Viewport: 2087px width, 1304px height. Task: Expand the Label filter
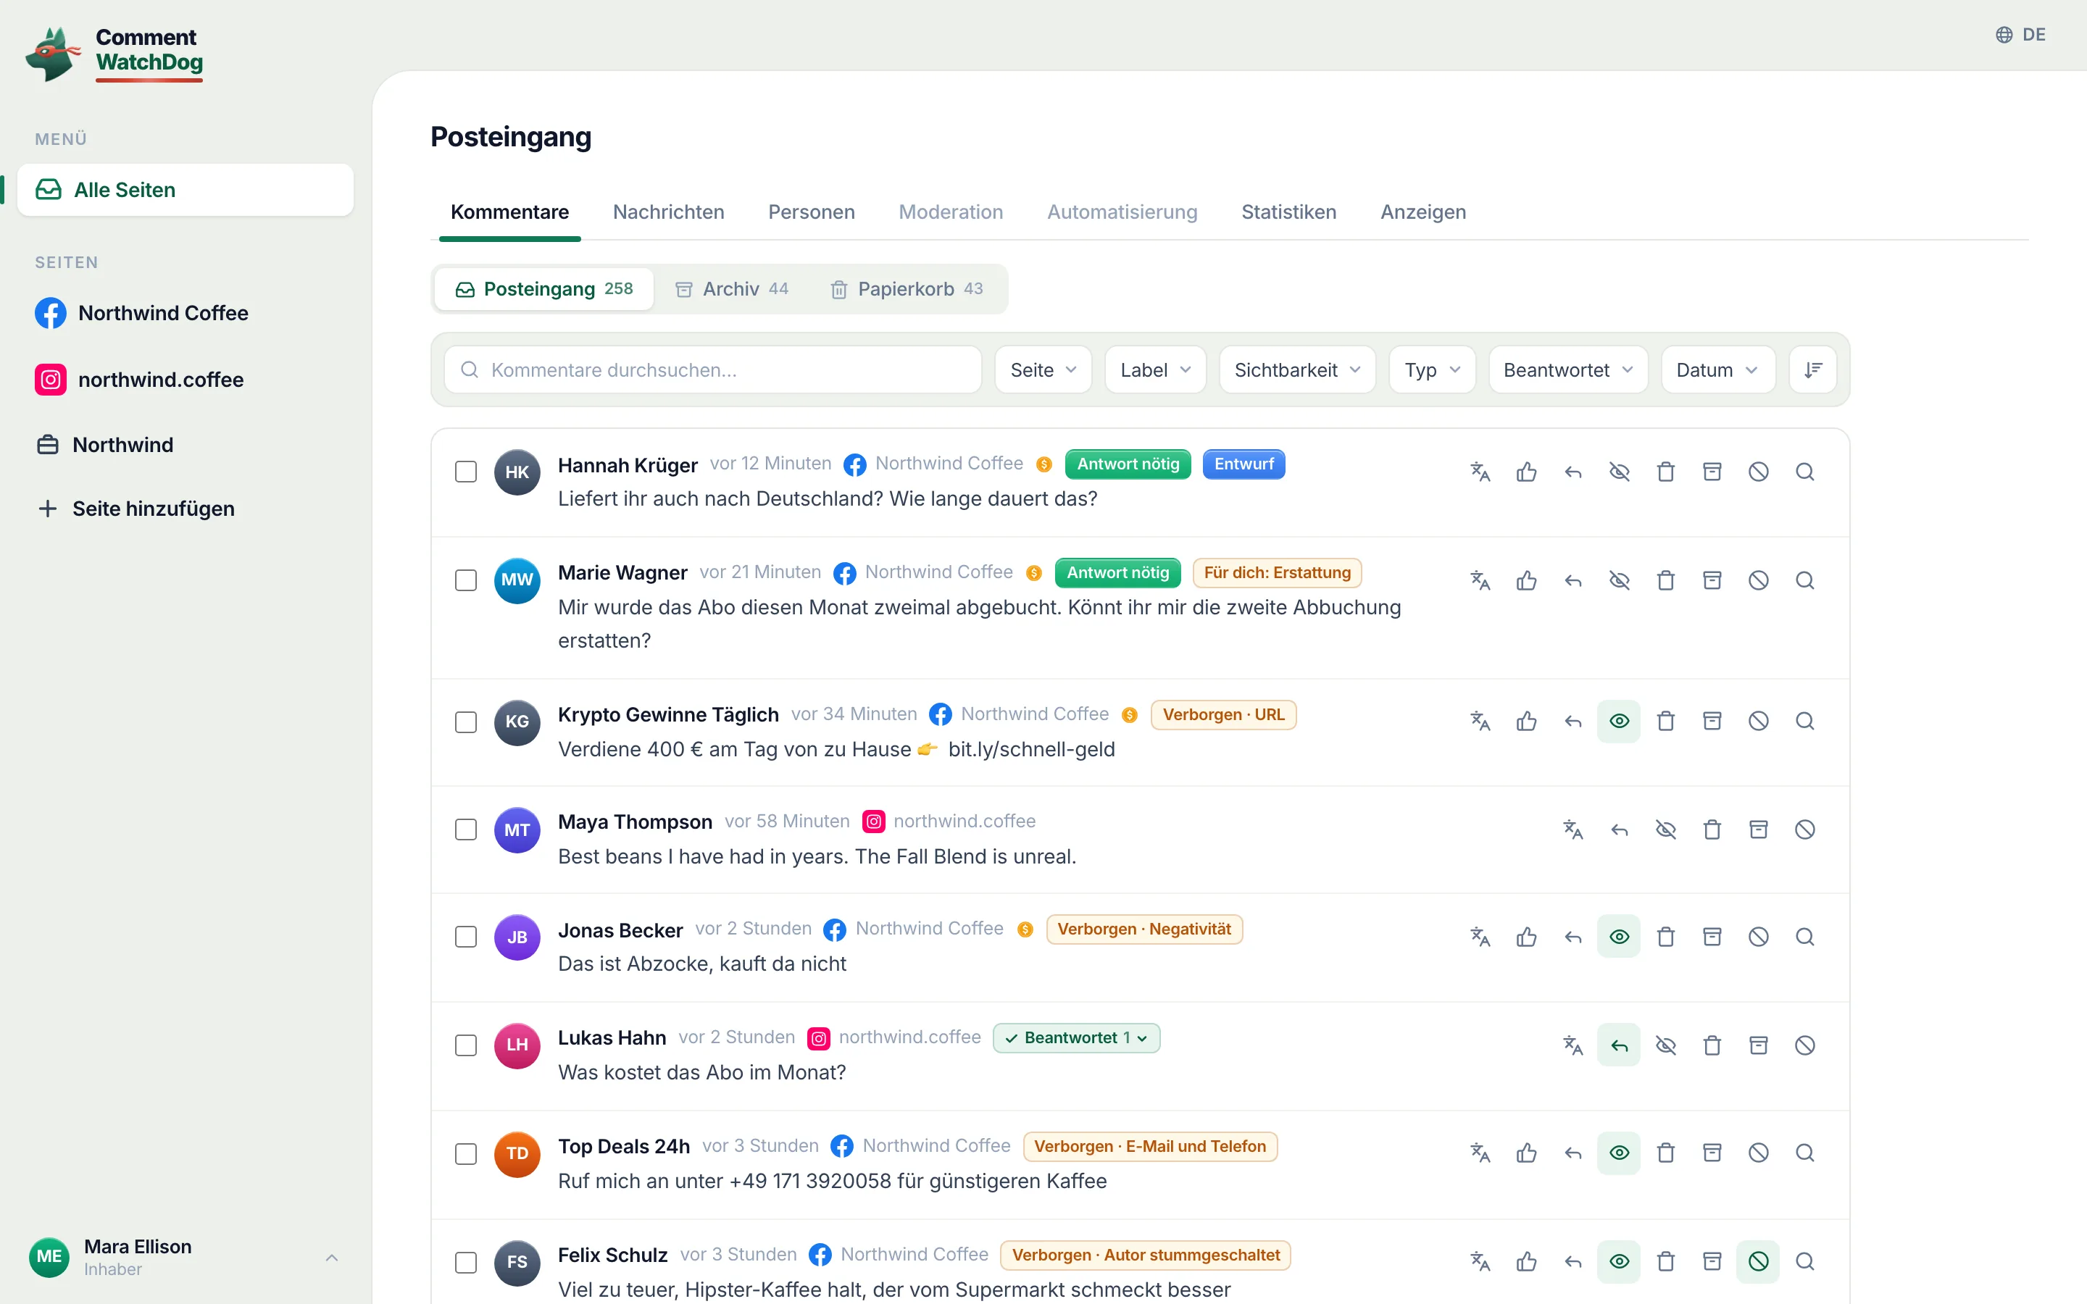pyautogui.click(x=1155, y=370)
